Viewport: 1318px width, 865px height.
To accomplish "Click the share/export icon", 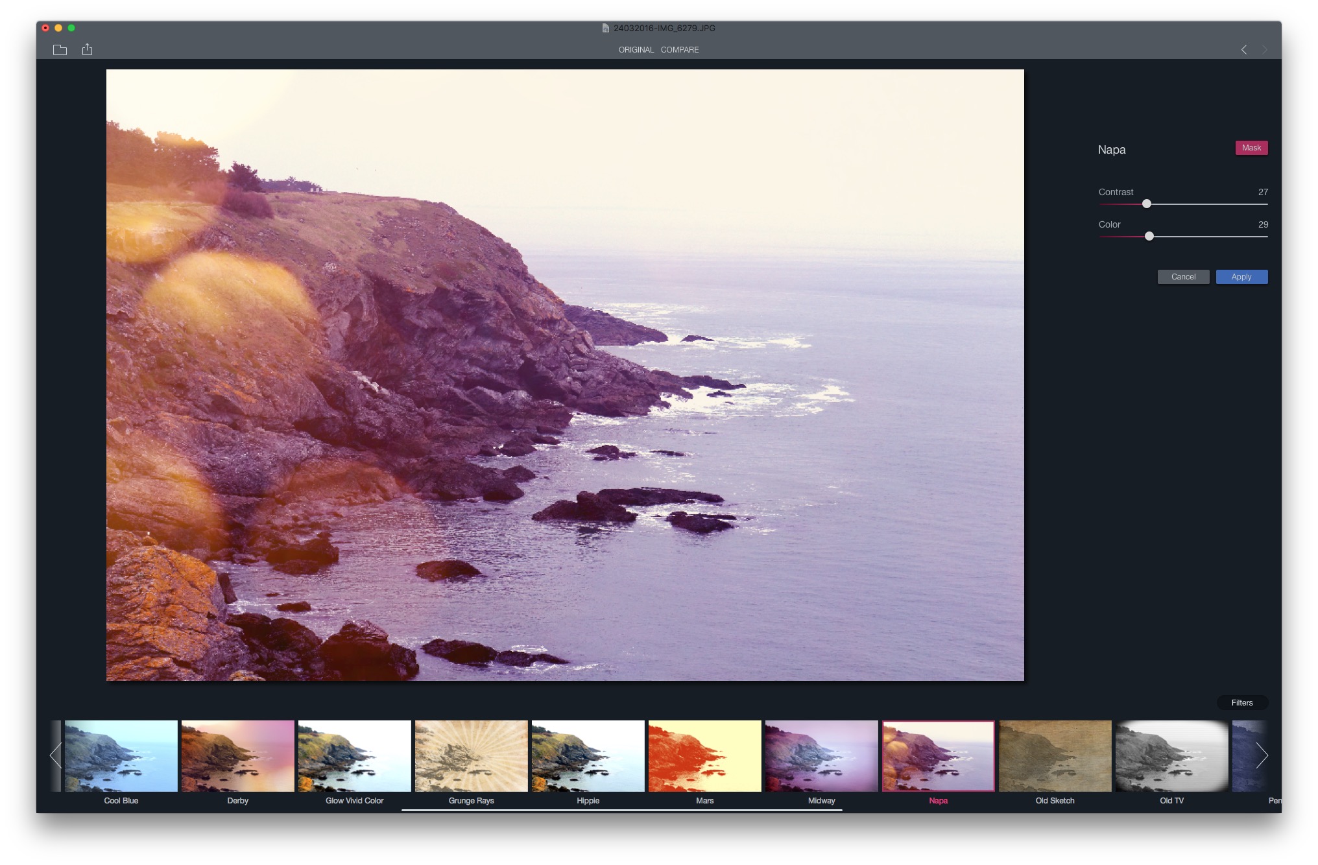I will click(x=88, y=49).
